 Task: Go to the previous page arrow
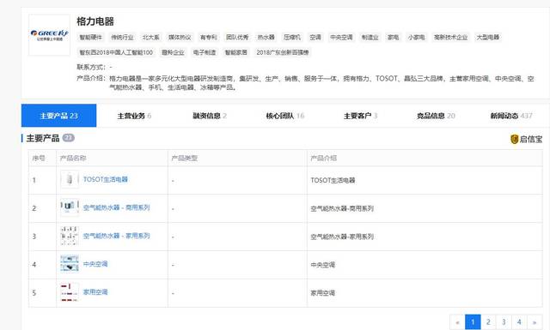[457, 322]
